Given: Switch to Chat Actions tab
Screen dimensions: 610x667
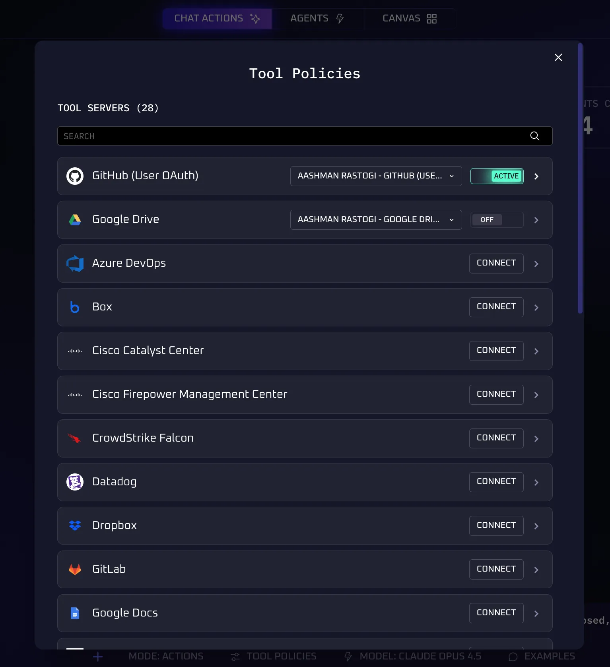Looking at the screenshot, I should point(217,19).
